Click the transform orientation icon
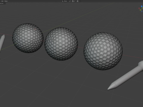Viewport: 143px width, 107px height. 63,1
